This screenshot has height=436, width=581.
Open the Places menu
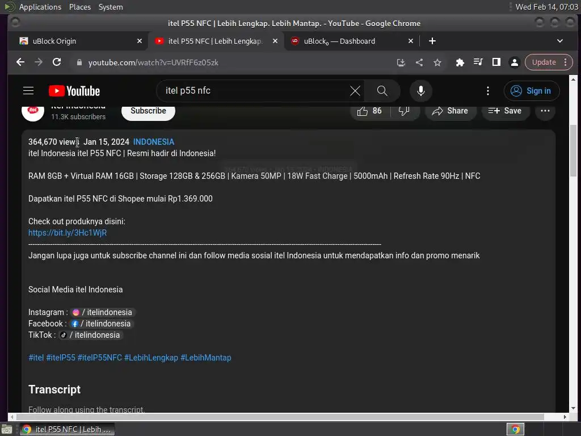[x=79, y=7]
